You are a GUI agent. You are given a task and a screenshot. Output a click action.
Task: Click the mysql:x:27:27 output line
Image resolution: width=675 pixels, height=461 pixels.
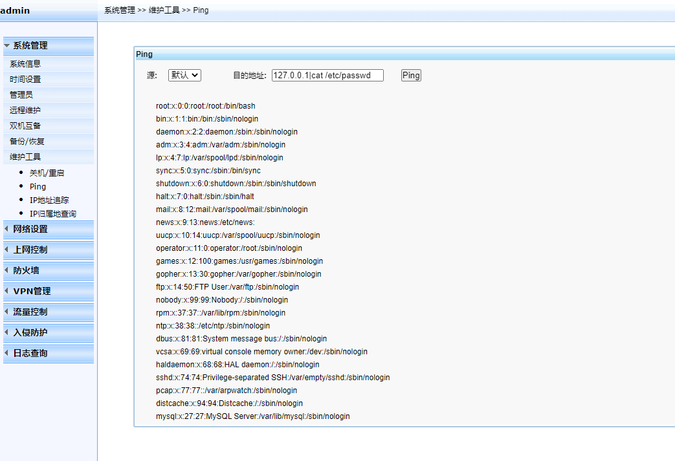coord(252,416)
